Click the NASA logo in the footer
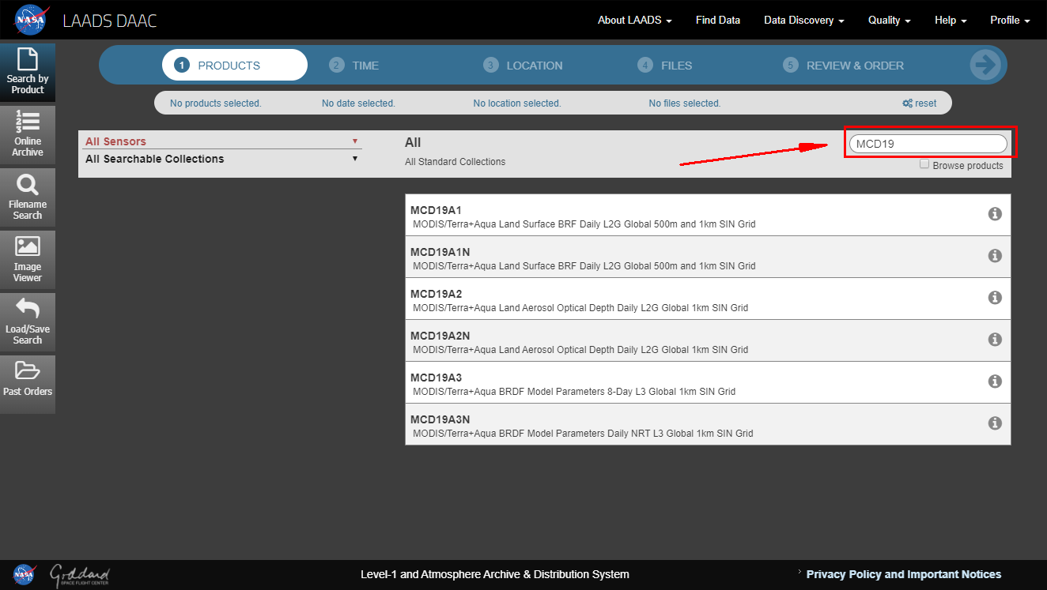The width and height of the screenshot is (1047, 590). [x=24, y=574]
